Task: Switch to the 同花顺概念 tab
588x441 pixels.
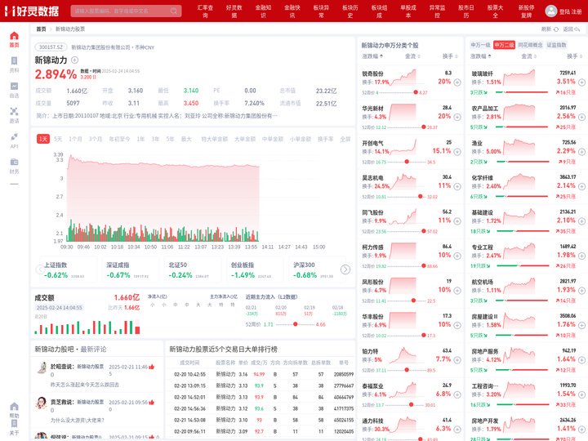Action: click(x=530, y=45)
